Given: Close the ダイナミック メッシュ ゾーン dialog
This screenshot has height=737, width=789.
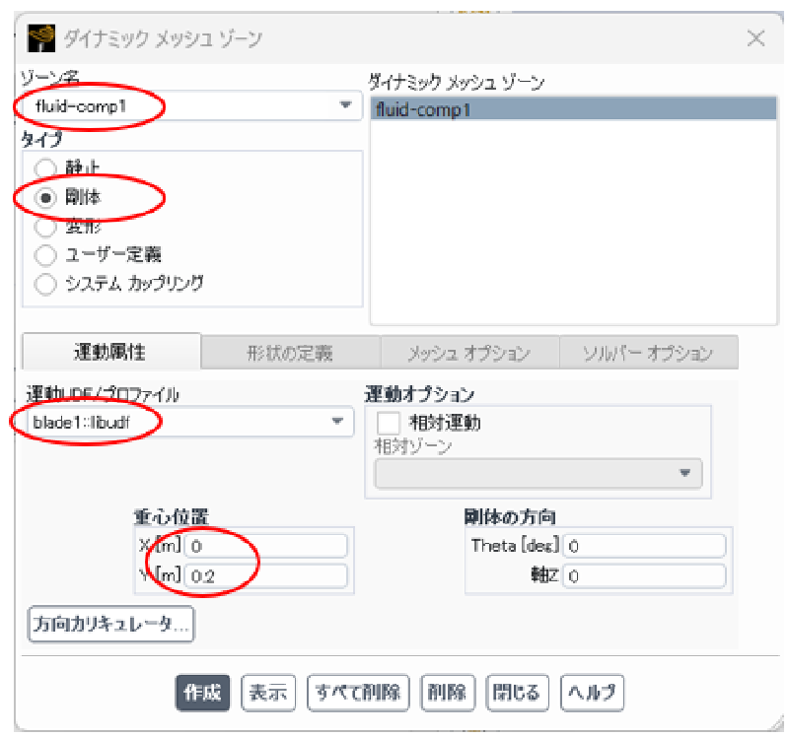Looking at the screenshot, I should (755, 38).
